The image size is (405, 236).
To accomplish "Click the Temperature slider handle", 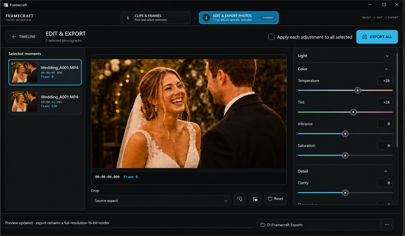I will [357, 90].
